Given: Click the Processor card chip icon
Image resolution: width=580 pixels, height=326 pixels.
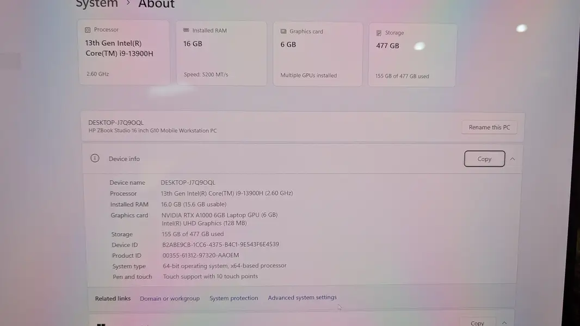Looking at the screenshot, I should click(x=88, y=30).
